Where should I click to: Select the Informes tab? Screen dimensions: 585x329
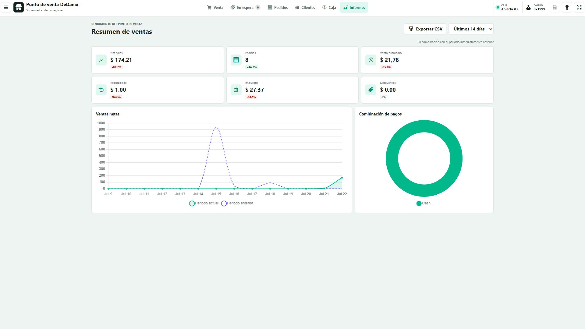click(354, 7)
